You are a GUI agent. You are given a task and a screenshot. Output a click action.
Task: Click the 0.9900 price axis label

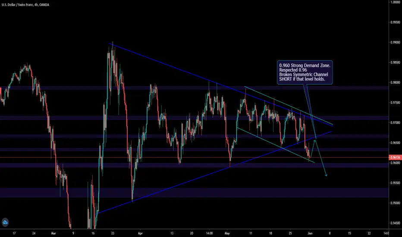tap(396, 42)
